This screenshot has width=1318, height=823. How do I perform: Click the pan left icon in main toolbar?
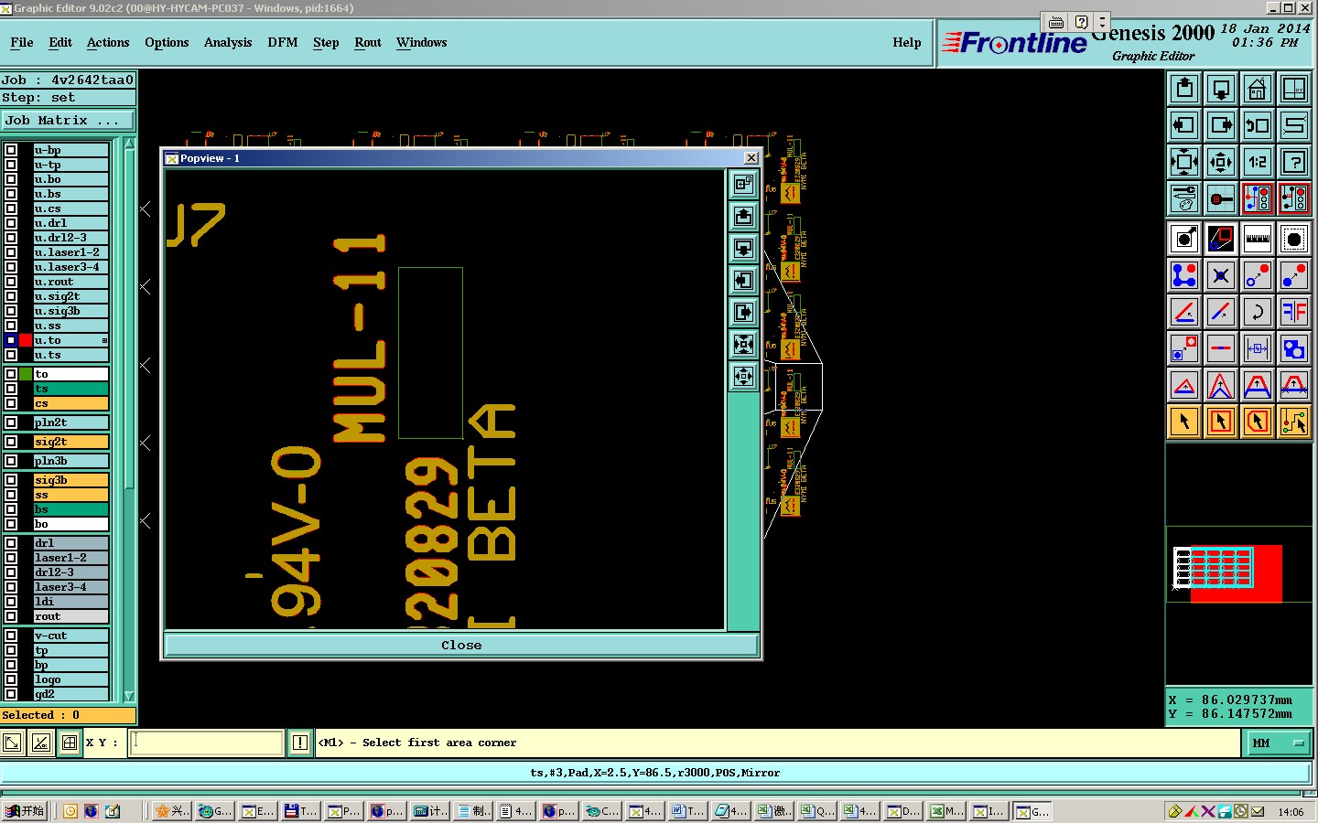(1184, 125)
